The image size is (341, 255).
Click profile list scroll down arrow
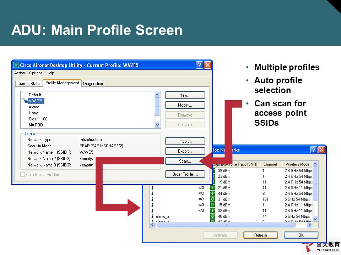(157, 125)
